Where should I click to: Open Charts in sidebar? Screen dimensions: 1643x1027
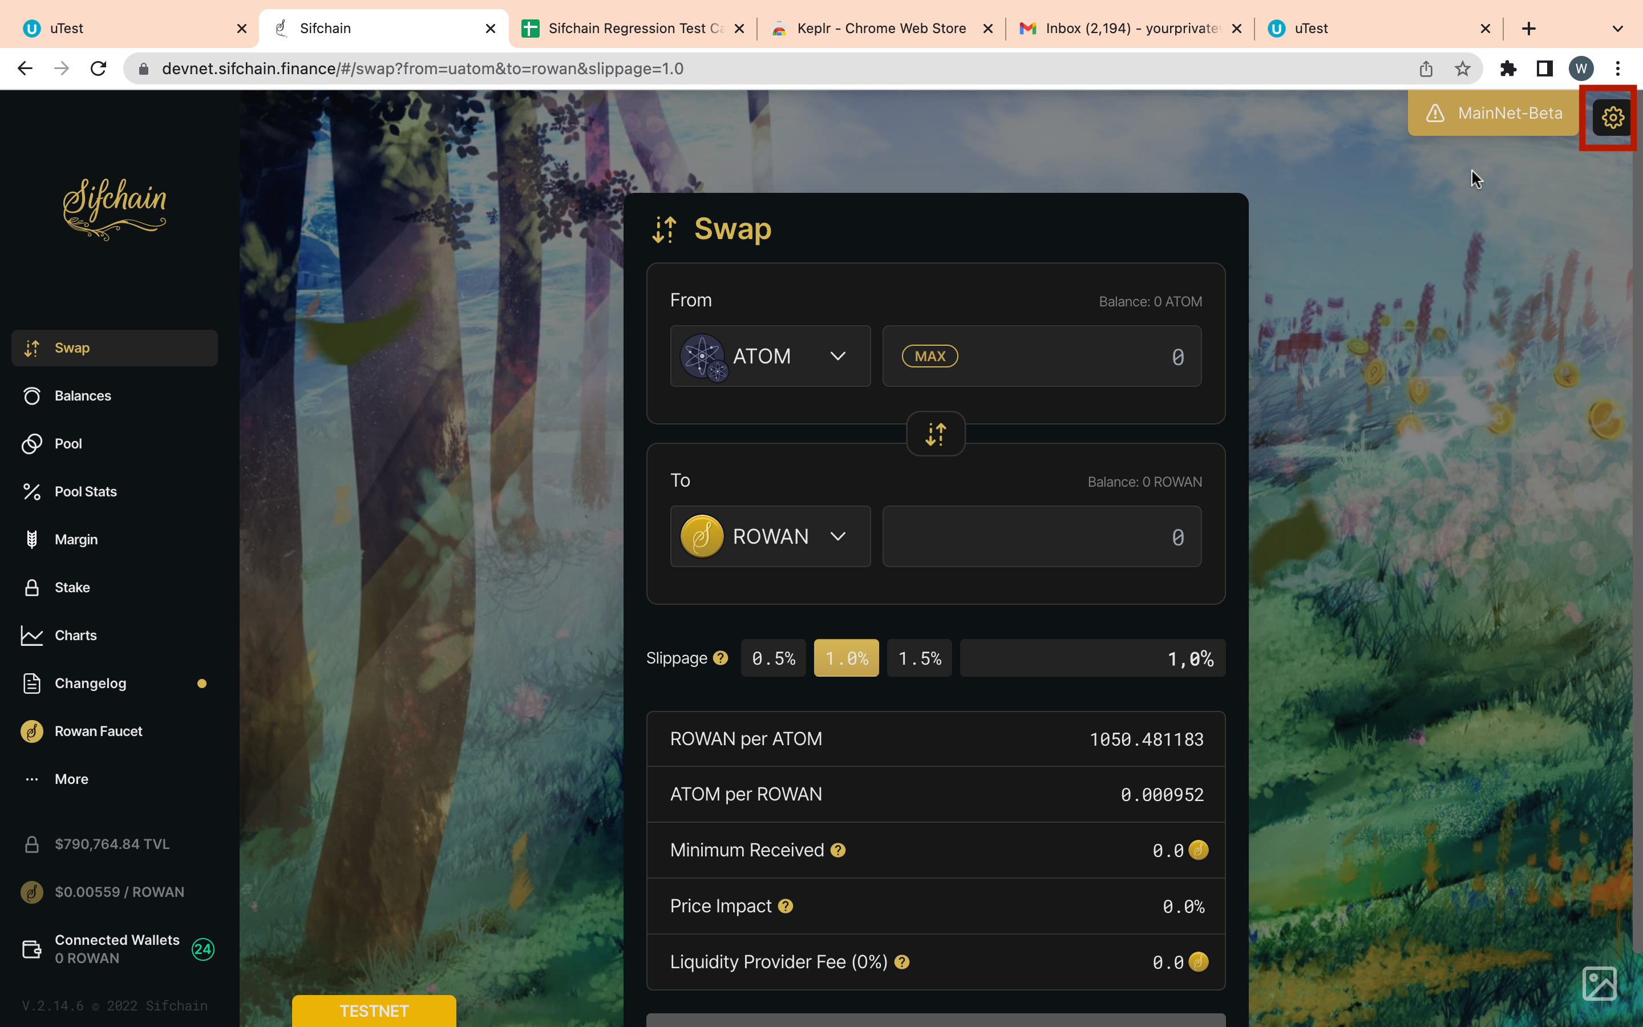click(x=114, y=635)
